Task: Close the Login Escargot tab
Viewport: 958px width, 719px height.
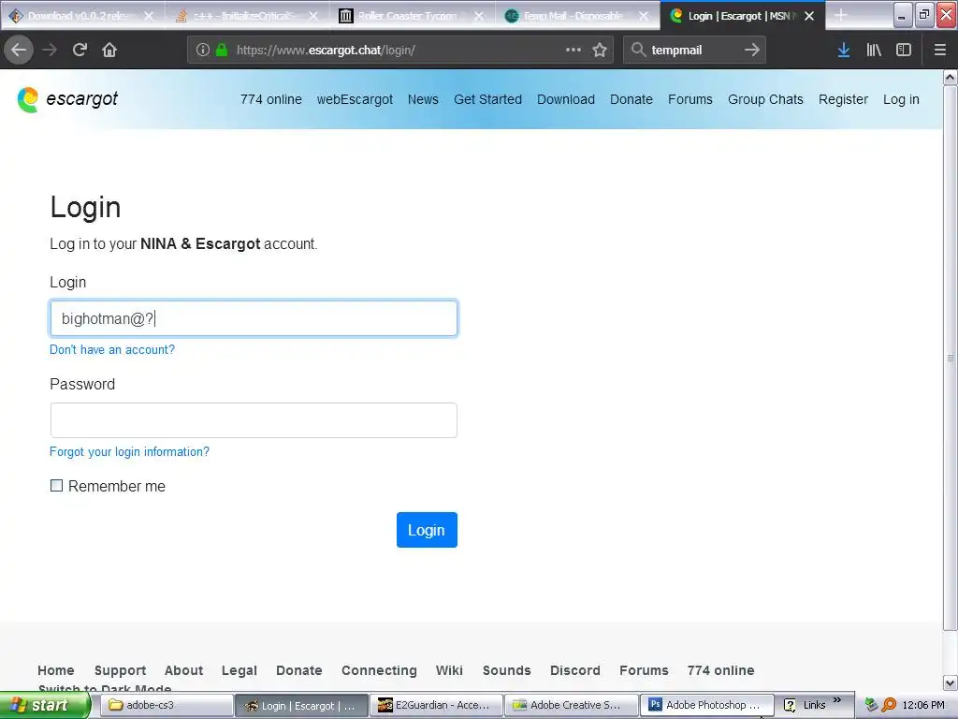Action: click(x=809, y=16)
